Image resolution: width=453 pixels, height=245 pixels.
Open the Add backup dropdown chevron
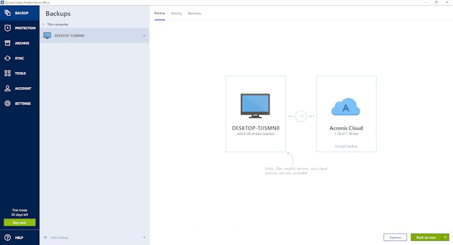click(x=144, y=237)
